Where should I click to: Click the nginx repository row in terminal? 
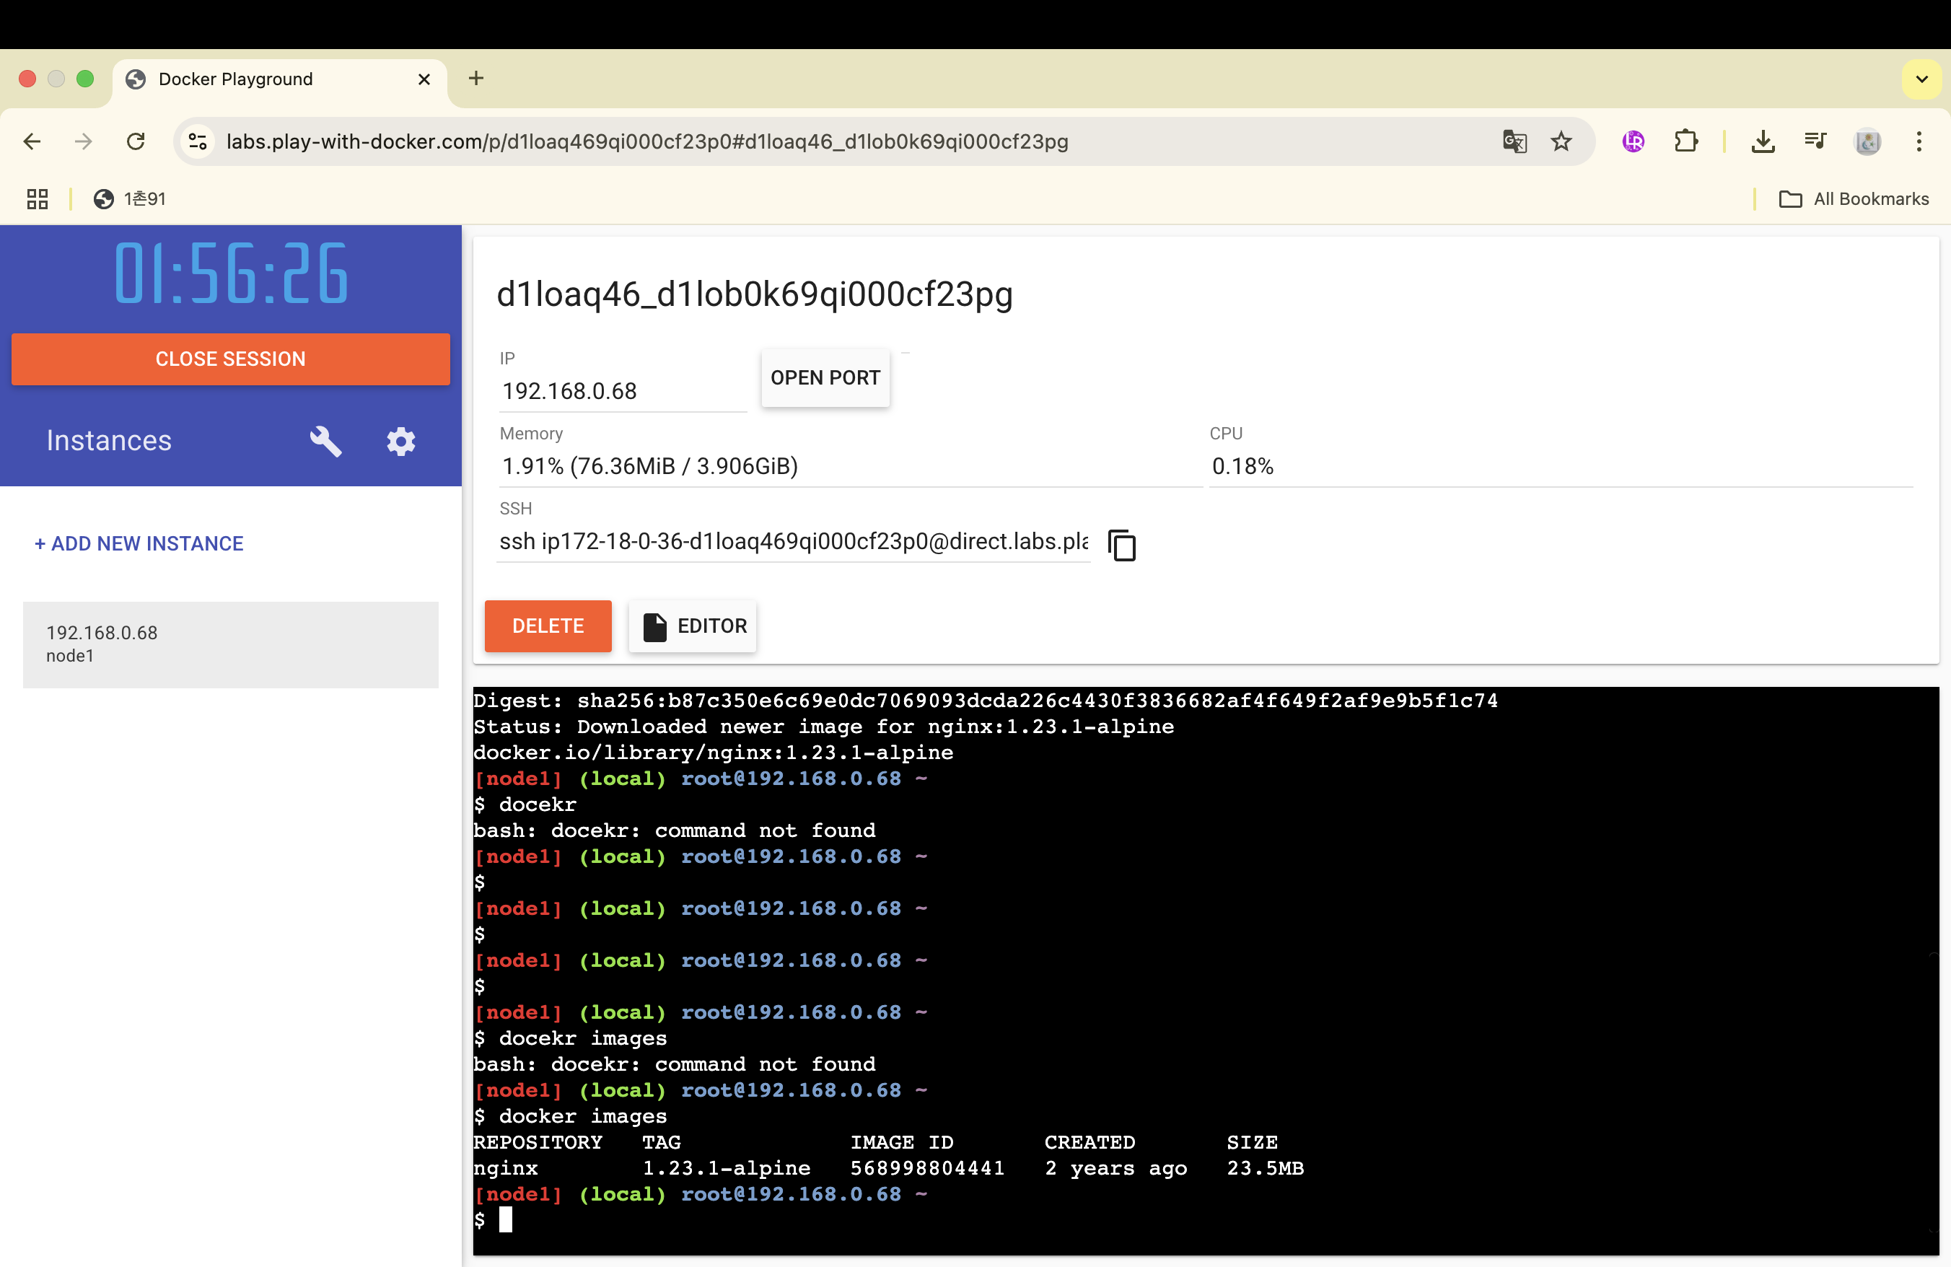tap(889, 1168)
